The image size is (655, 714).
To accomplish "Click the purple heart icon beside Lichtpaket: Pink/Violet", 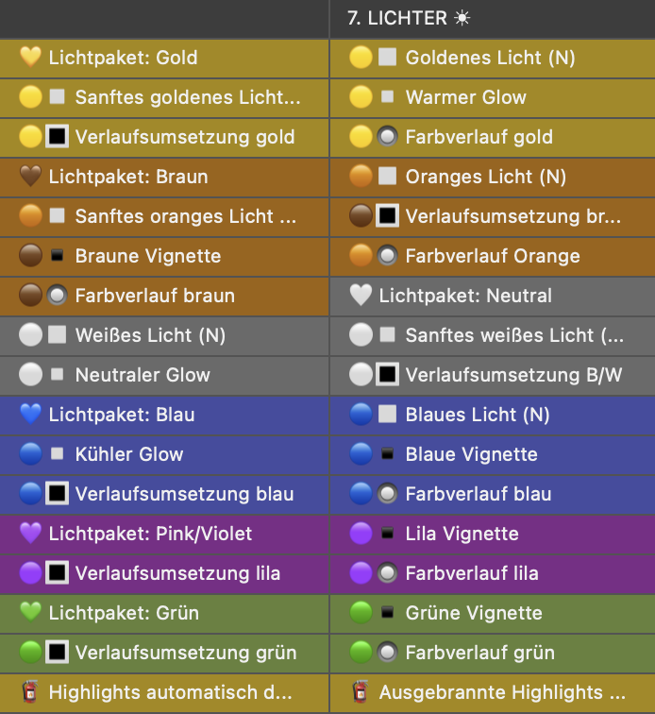I will [x=30, y=534].
